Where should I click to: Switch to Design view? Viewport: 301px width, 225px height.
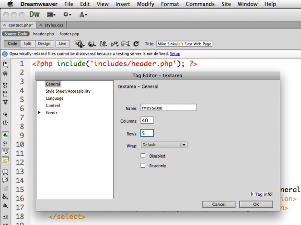[44, 43]
